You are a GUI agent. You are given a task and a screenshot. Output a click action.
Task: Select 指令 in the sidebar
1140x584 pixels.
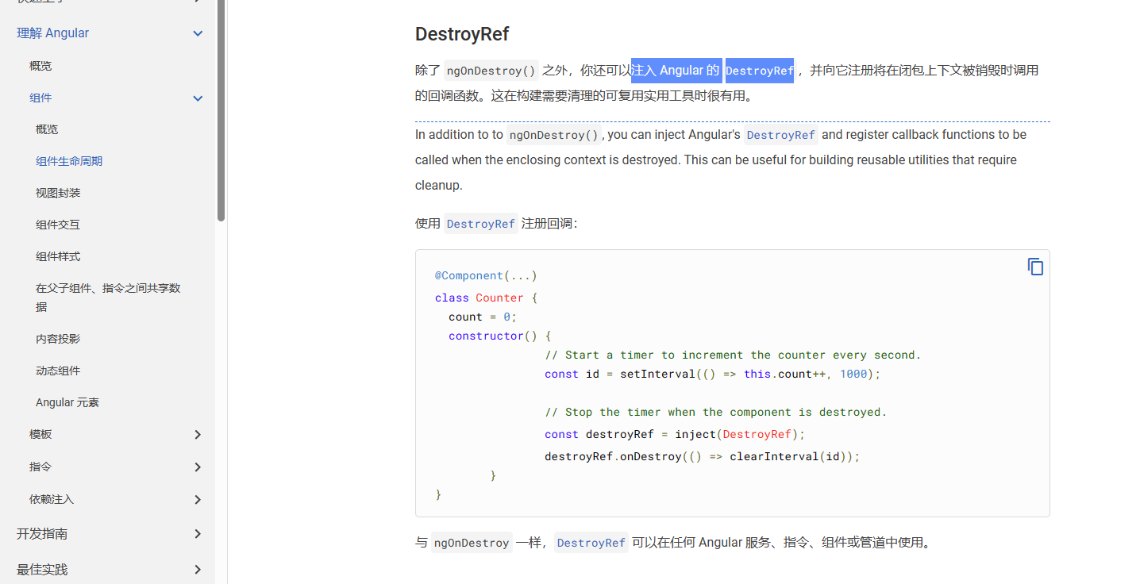tap(40, 467)
